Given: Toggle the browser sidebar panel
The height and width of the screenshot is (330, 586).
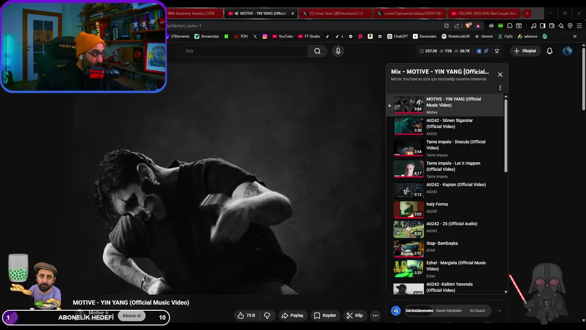Looking at the screenshot, I should pyautogui.click(x=543, y=26).
